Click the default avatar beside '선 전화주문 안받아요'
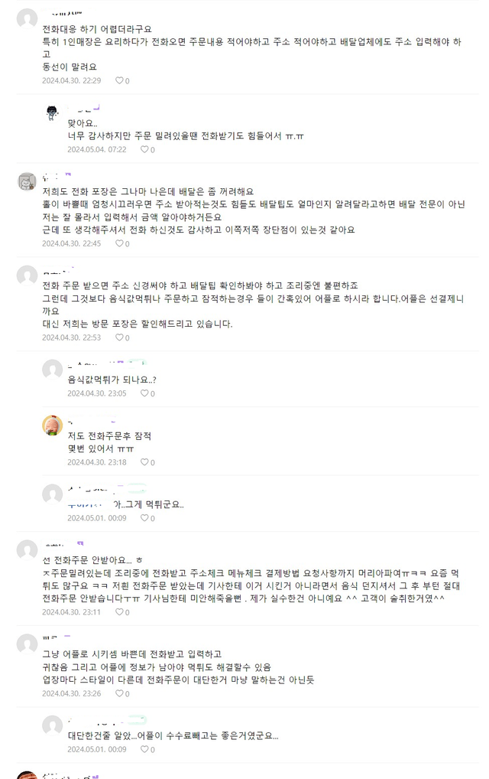 pyautogui.click(x=27, y=550)
